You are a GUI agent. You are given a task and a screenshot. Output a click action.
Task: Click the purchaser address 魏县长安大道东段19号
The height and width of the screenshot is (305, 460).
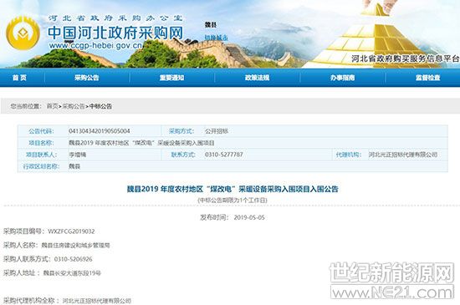[72, 273]
